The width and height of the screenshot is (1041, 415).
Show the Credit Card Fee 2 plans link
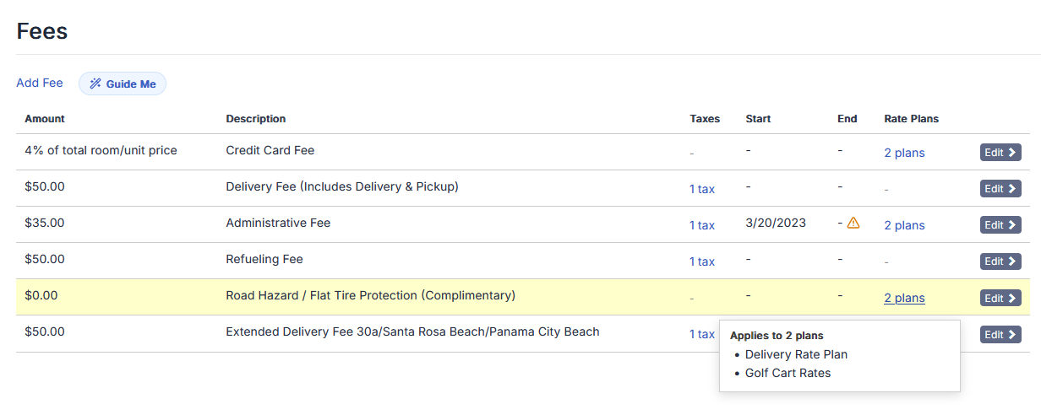[x=904, y=153]
